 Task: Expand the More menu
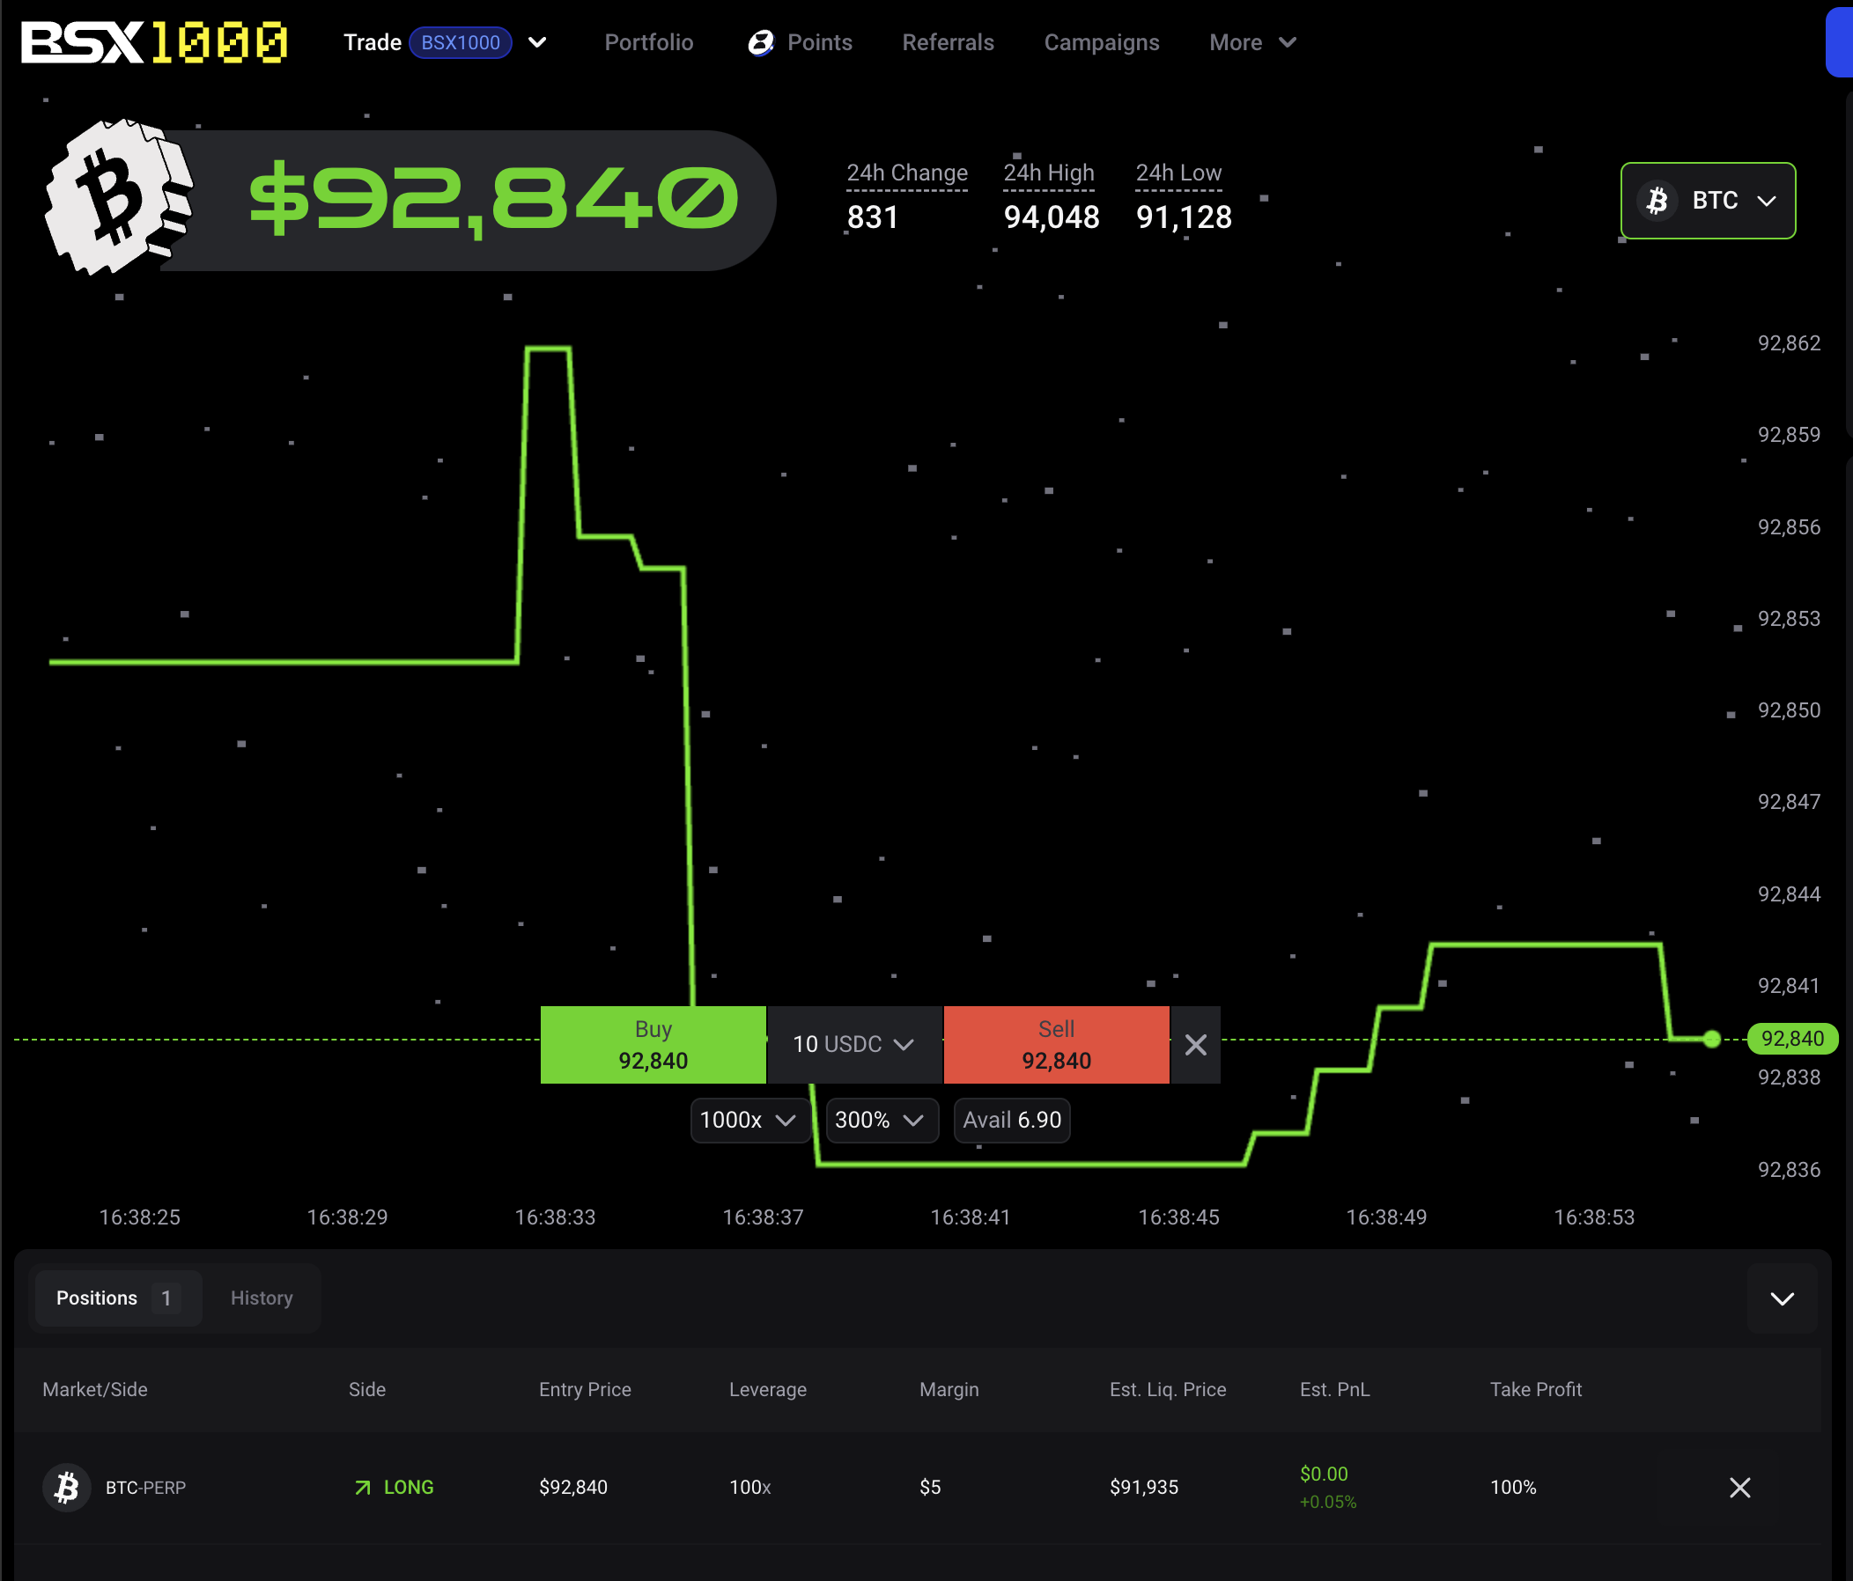(1252, 42)
